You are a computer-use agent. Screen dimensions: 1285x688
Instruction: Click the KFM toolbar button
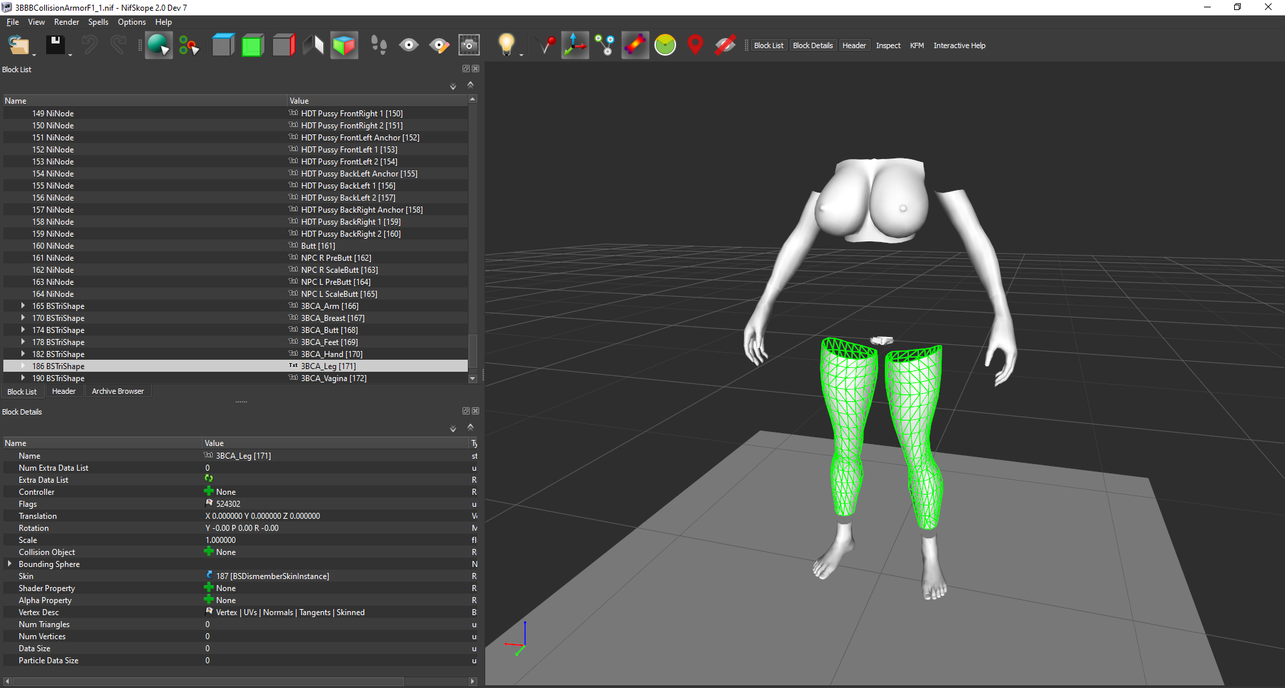coord(917,45)
